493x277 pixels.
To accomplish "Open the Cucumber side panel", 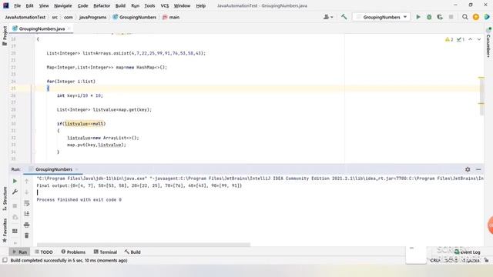I will (488, 42).
